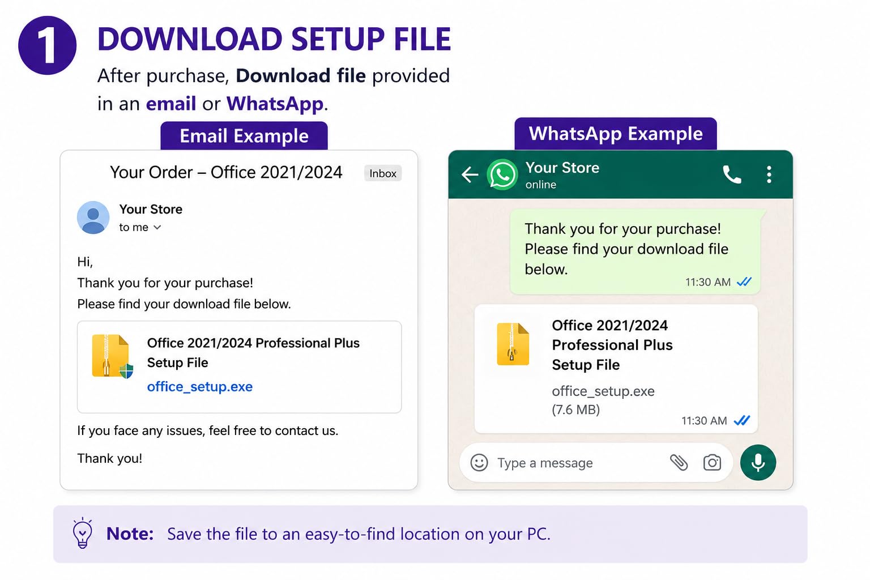Click the 'online' status under Your Store
Screen dimensions: 870x580
pyautogui.click(x=541, y=185)
